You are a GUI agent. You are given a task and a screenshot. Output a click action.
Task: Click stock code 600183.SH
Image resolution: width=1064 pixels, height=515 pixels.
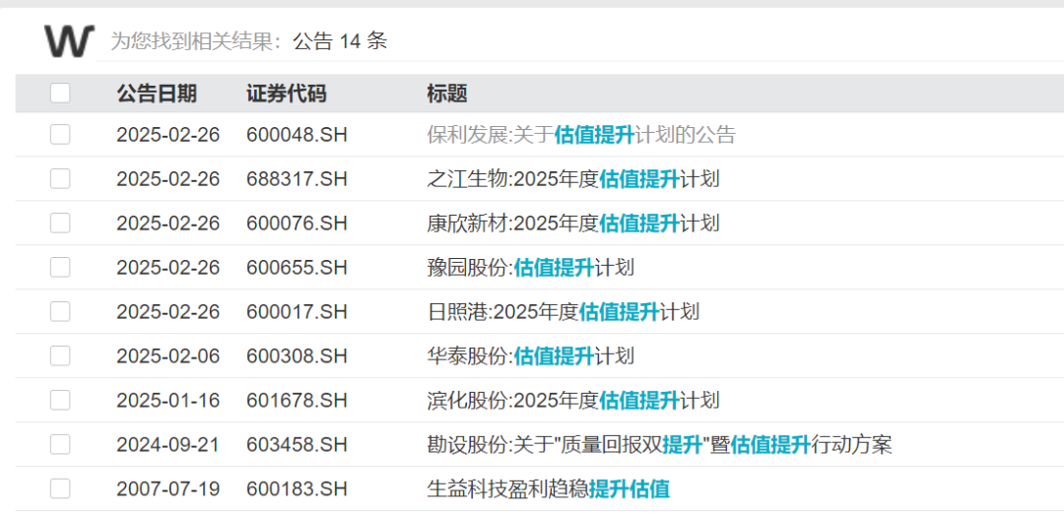tap(297, 489)
